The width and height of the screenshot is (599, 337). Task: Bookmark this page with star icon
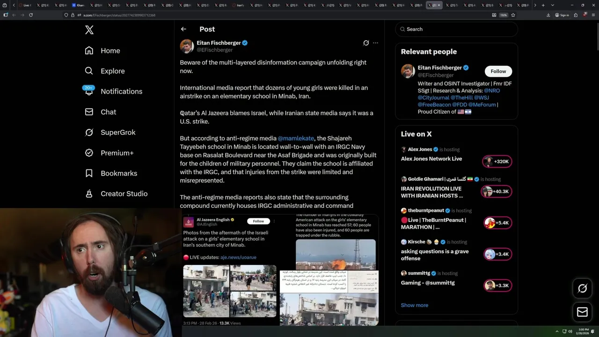[x=513, y=15]
